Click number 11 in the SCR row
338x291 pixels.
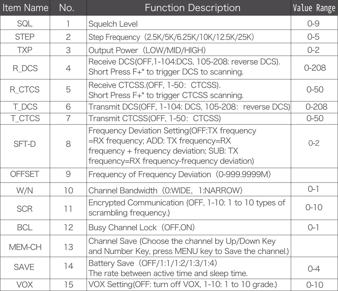pyautogui.click(x=68, y=209)
